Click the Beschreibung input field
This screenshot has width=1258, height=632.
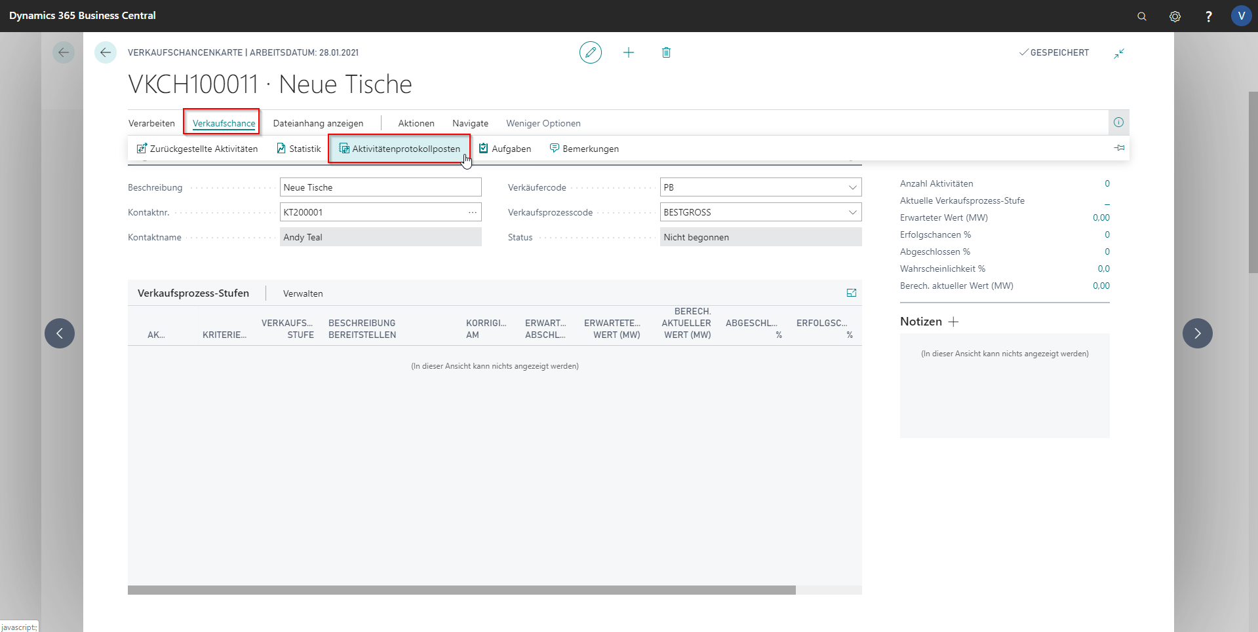pyautogui.click(x=381, y=187)
